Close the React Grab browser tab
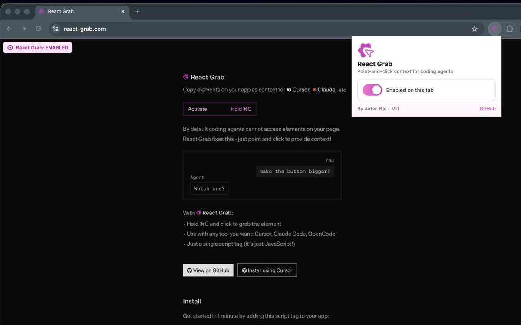Screen dimensions: 521x325 point(123,11)
